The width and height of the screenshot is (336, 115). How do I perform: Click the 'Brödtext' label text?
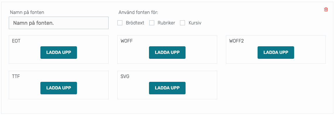pyautogui.click(x=135, y=23)
